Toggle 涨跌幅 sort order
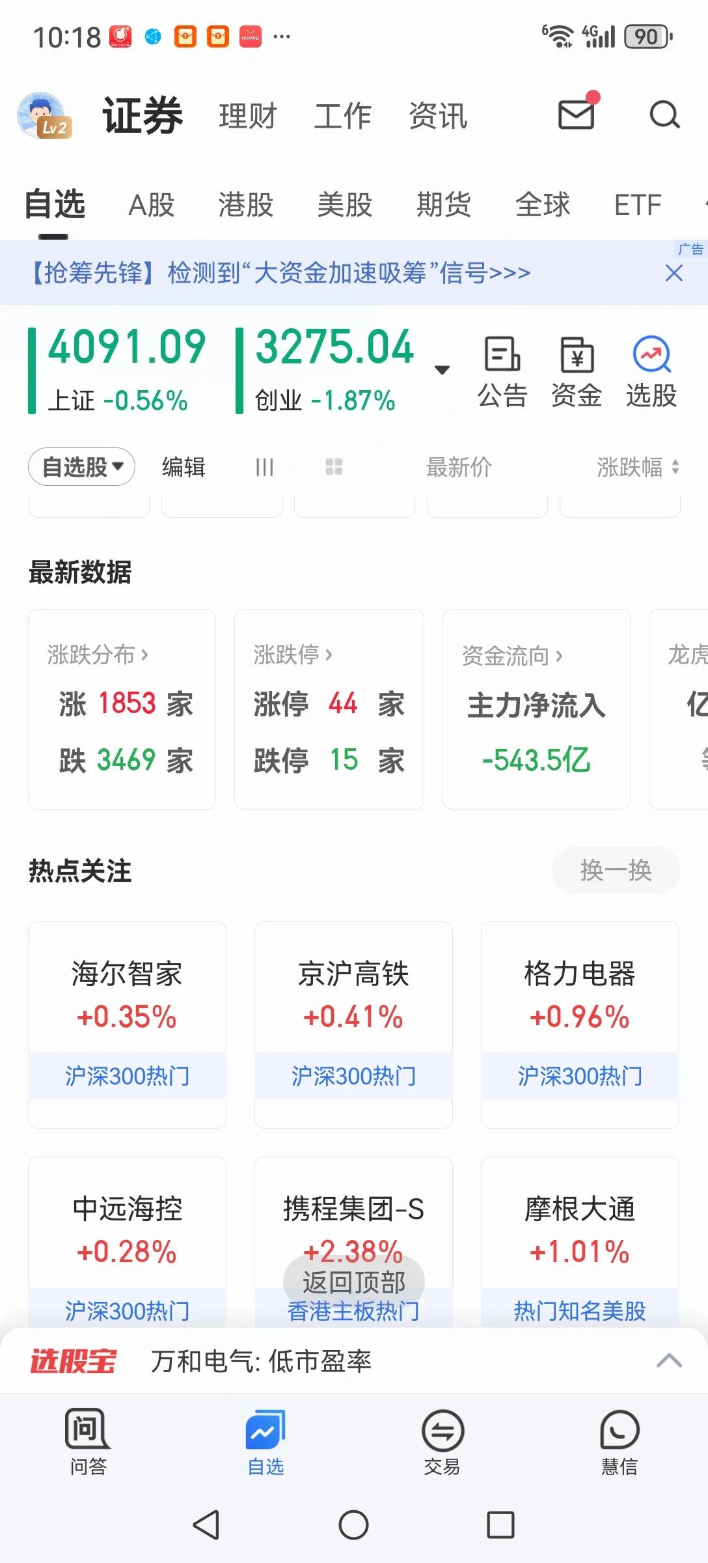The height and width of the screenshot is (1563, 708). point(638,467)
